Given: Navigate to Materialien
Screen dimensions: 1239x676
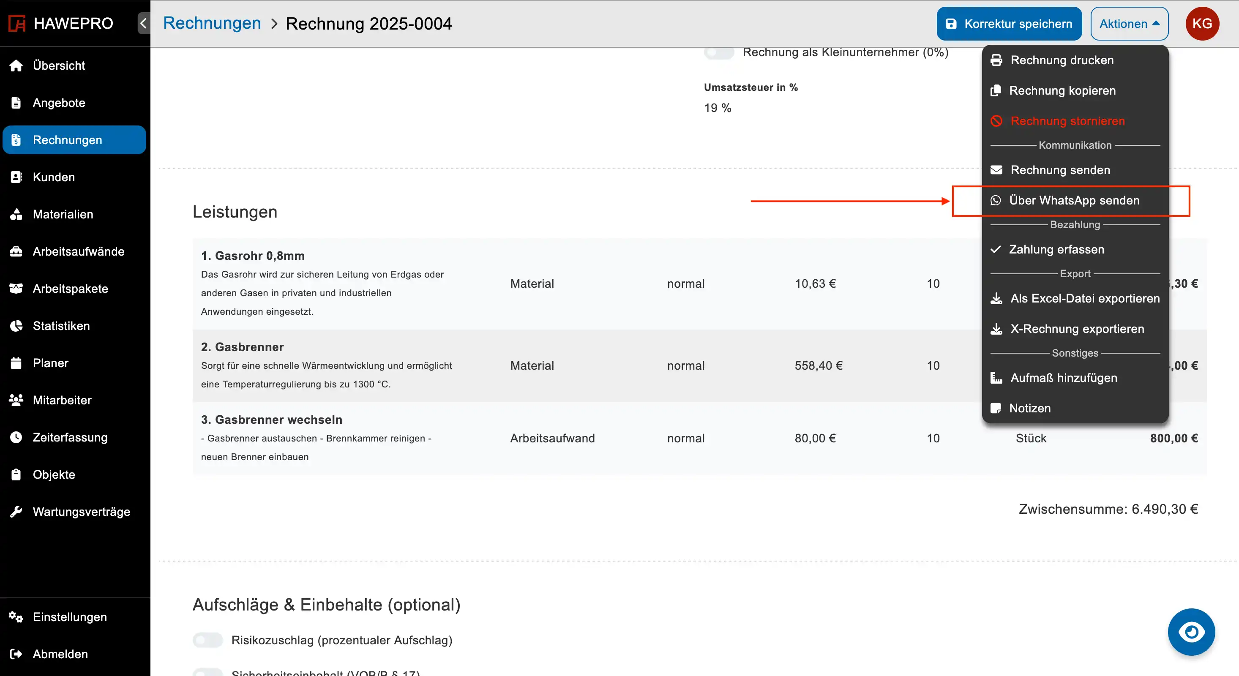Looking at the screenshot, I should click(x=74, y=214).
